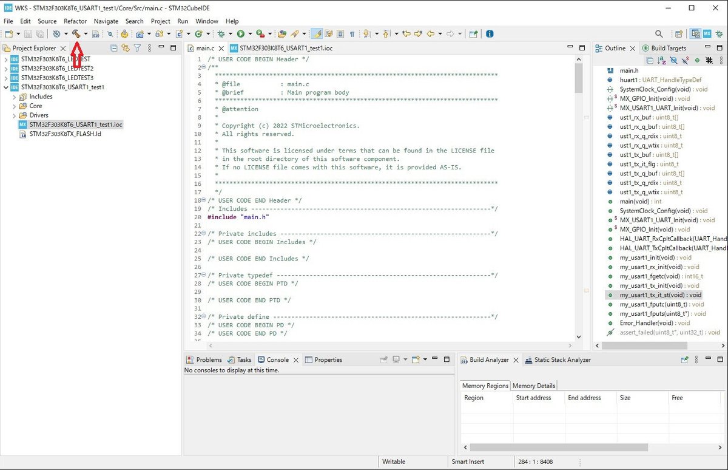Close the Console view tab

tap(296, 359)
